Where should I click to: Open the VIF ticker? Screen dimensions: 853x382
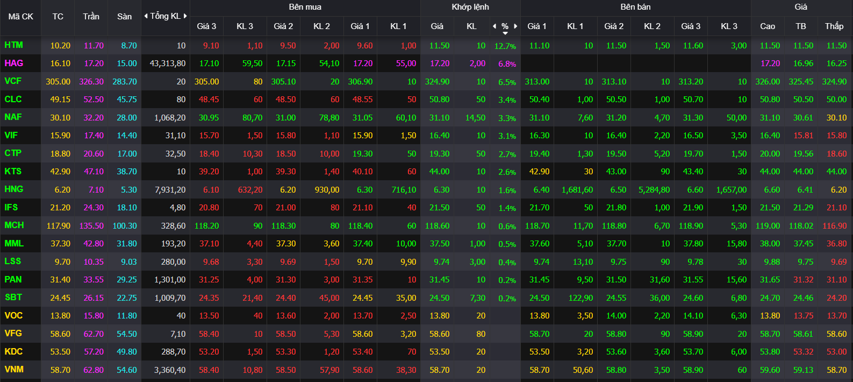(x=11, y=136)
